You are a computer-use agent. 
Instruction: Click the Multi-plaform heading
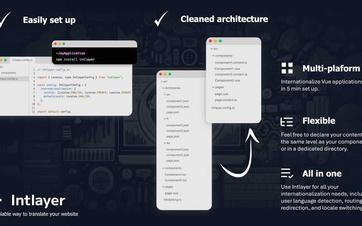coord(331,69)
